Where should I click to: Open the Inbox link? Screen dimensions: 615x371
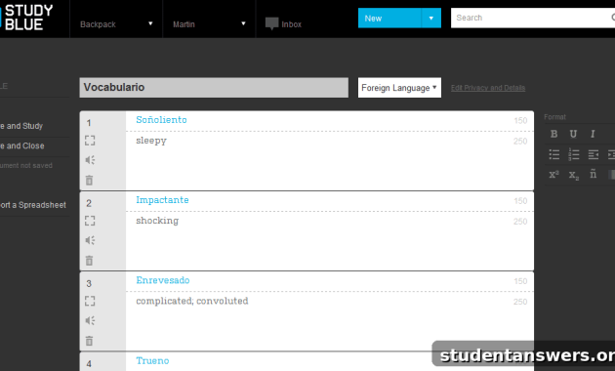pyautogui.click(x=291, y=24)
